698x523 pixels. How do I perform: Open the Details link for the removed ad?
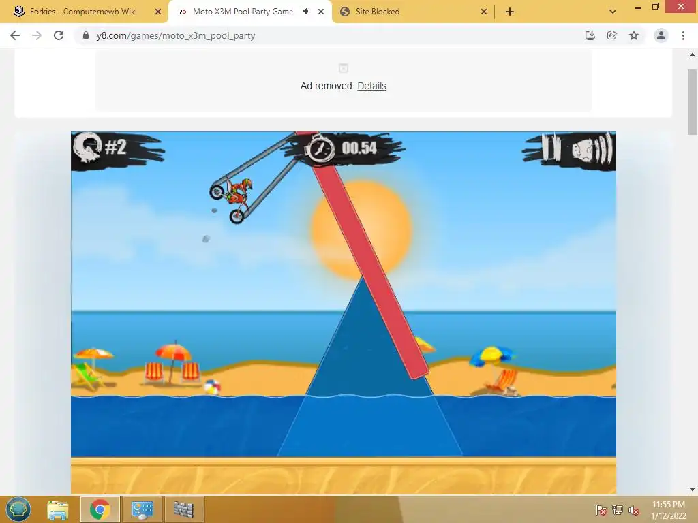coord(371,86)
